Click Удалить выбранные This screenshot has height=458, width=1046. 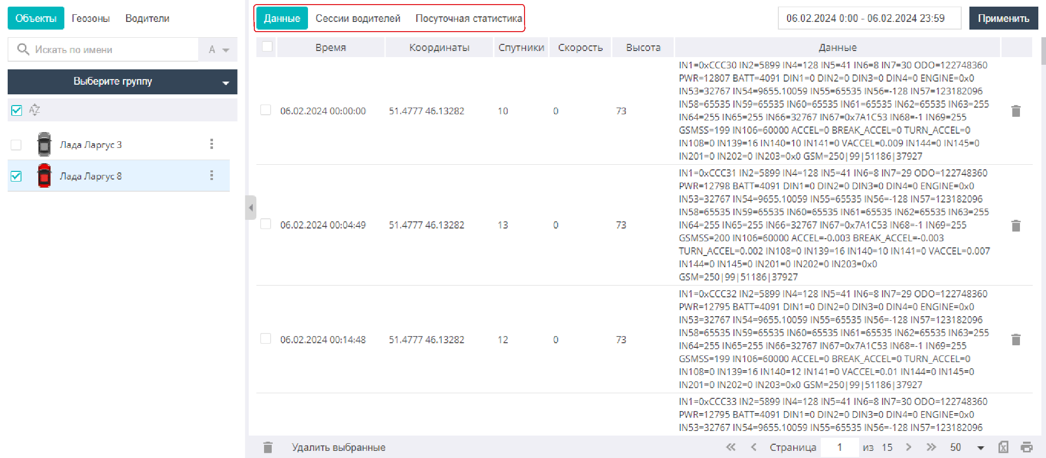click(x=339, y=447)
